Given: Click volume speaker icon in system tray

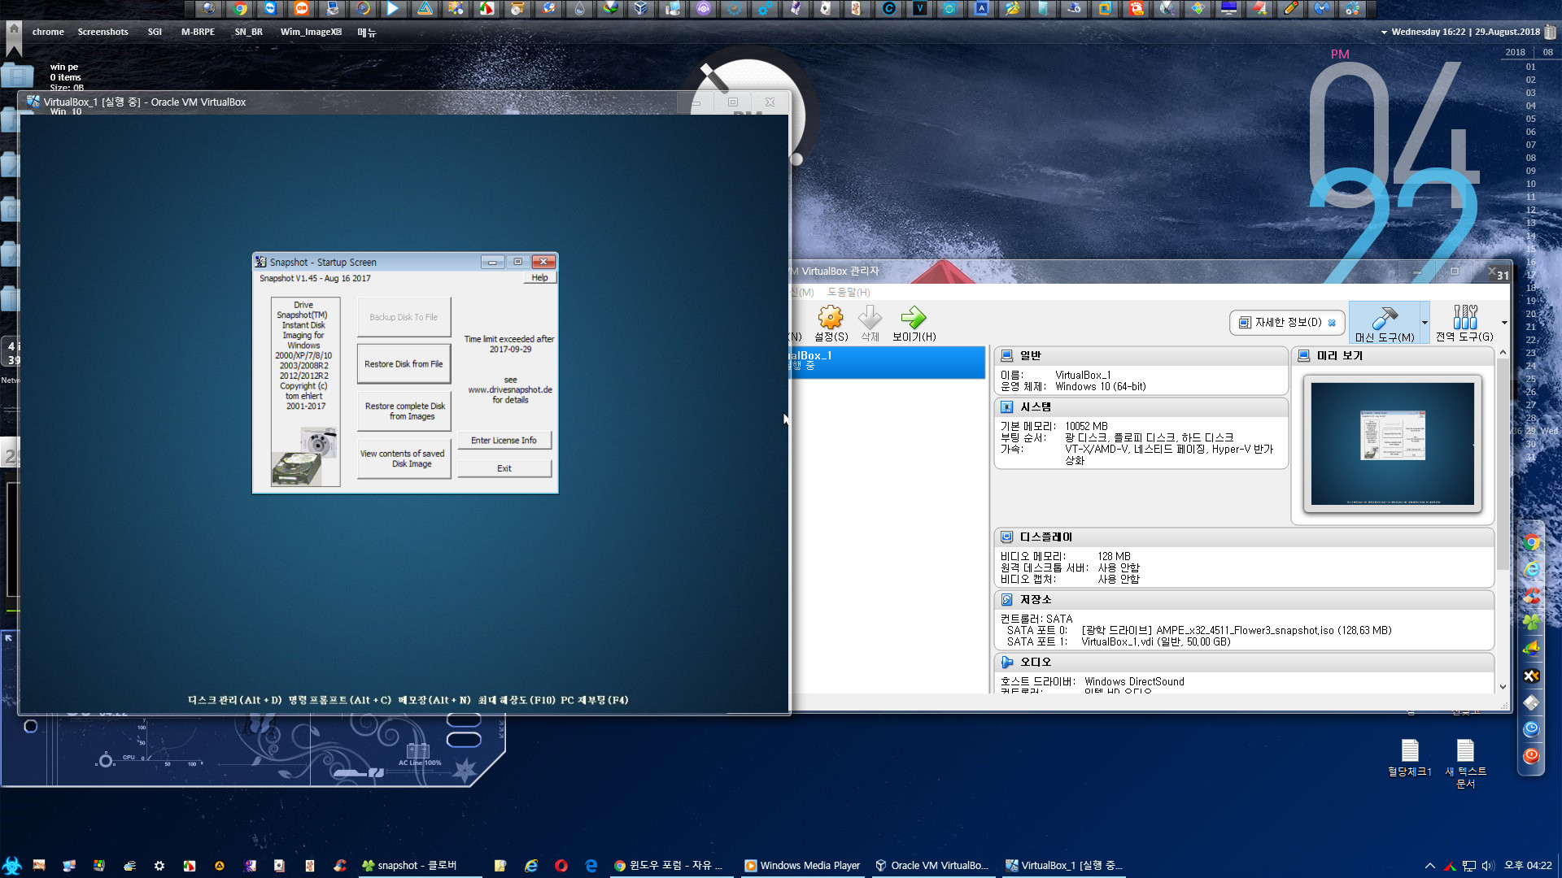Looking at the screenshot, I should tap(1488, 866).
